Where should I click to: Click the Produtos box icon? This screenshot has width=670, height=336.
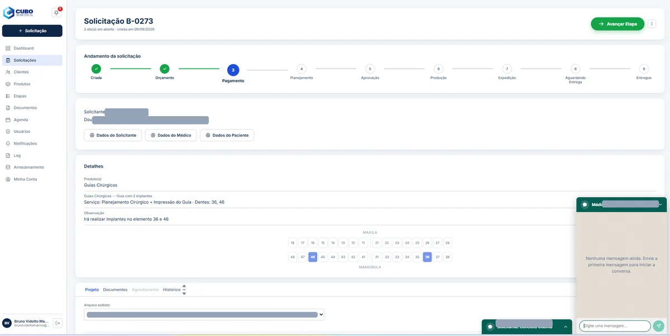pyautogui.click(x=8, y=84)
